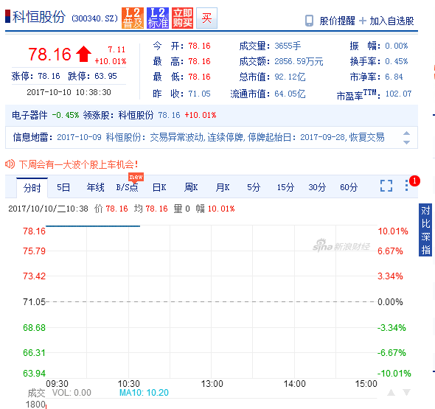This screenshot has height=409, width=435.
Task: Click the MA10: 10.20 volume label
Action: 144,393
